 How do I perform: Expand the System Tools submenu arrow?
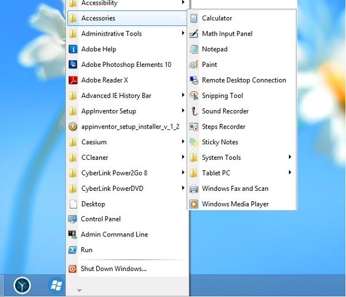click(x=289, y=157)
